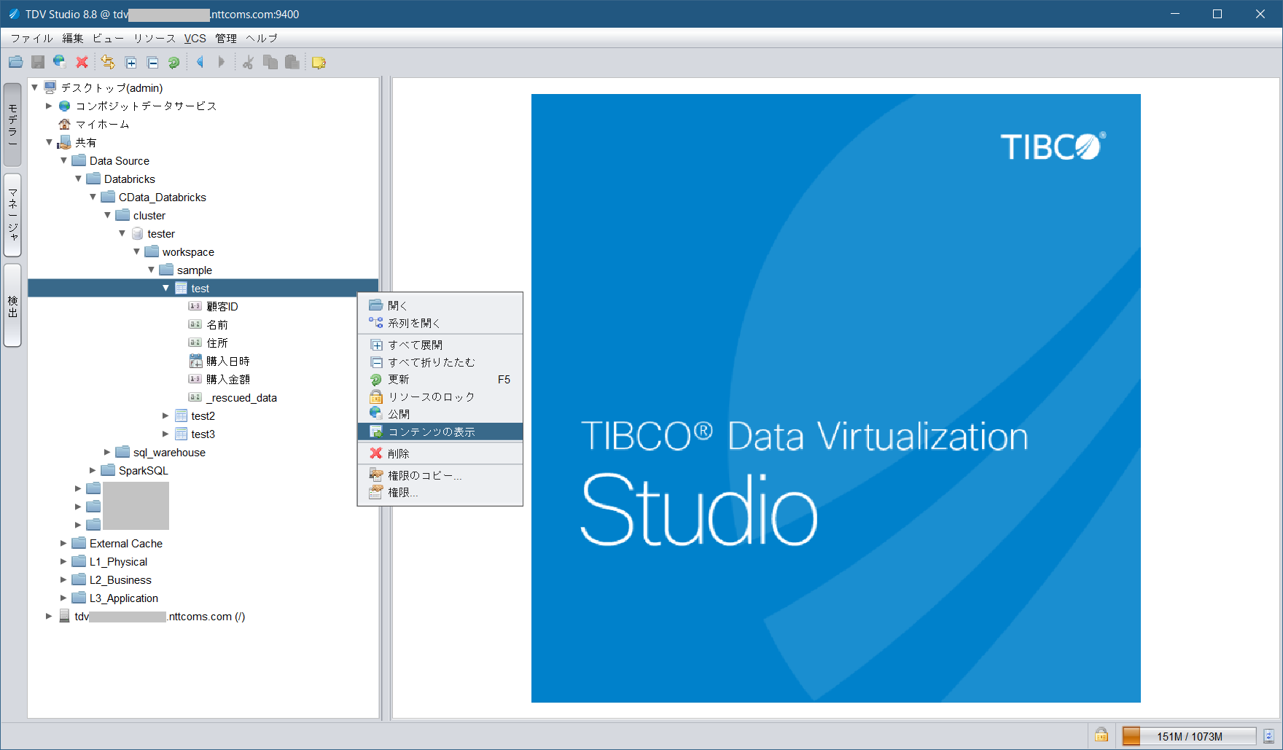The image size is (1283, 750).
Task: Select the _rescued_data column
Action: click(241, 397)
